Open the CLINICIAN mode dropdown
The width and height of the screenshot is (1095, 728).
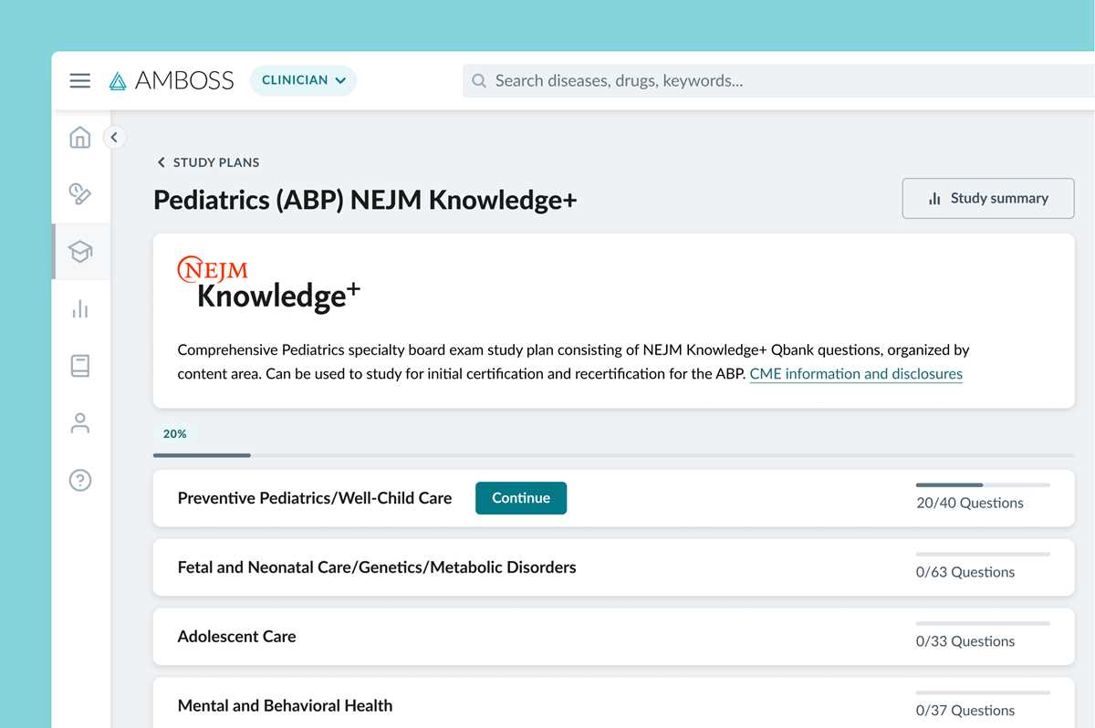[303, 80]
